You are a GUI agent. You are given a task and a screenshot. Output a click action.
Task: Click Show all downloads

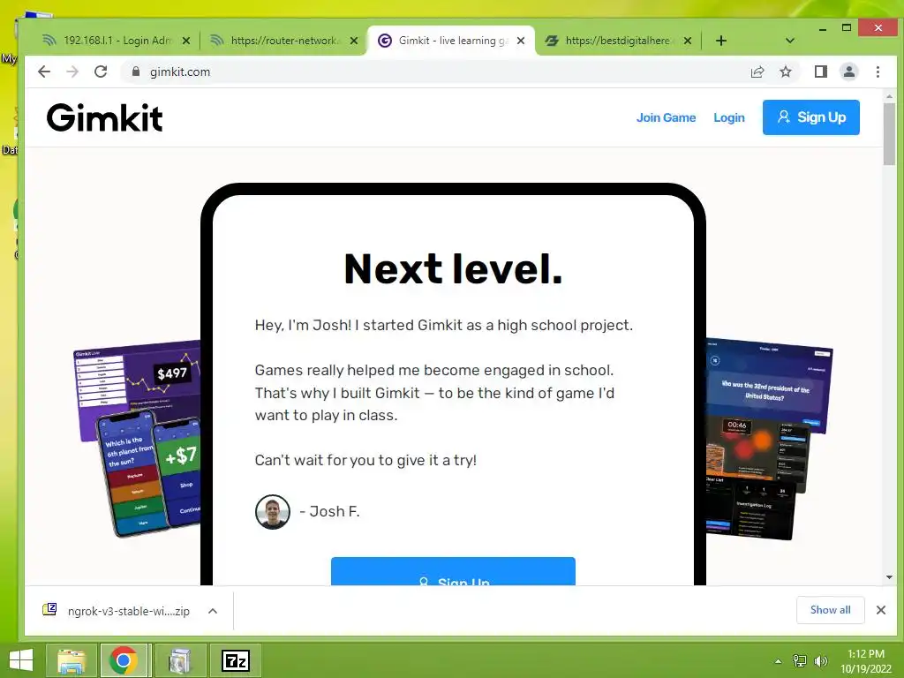point(830,610)
